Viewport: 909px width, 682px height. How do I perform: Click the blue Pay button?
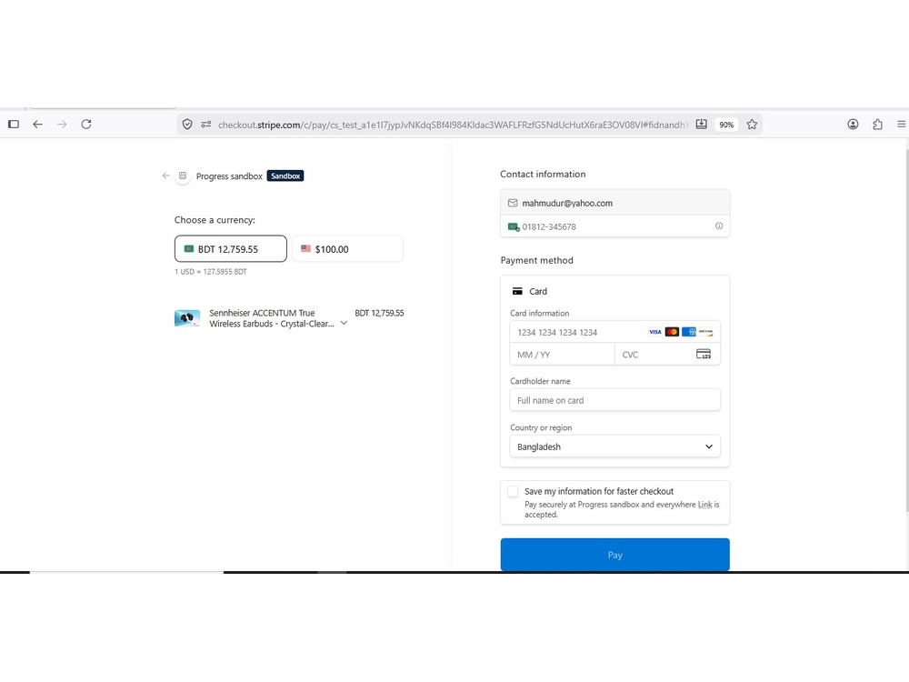click(x=615, y=555)
